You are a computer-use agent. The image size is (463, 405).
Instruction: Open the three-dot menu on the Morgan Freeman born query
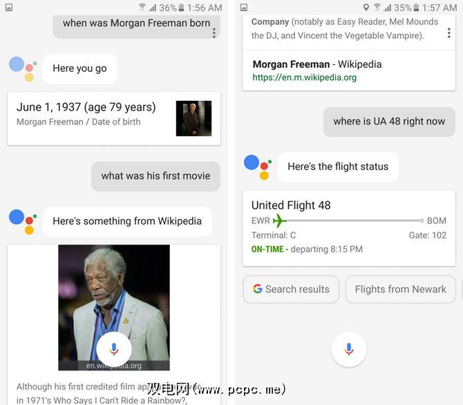pyautogui.click(x=214, y=32)
